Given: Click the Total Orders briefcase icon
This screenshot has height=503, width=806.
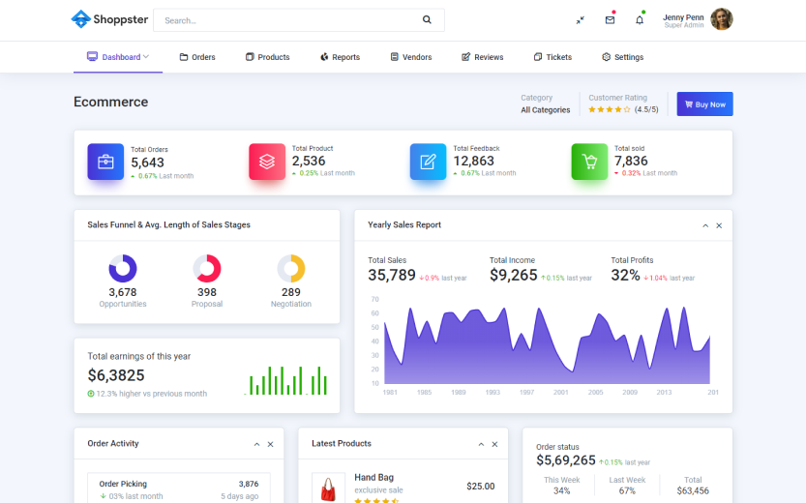Looking at the screenshot, I should click(105, 162).
